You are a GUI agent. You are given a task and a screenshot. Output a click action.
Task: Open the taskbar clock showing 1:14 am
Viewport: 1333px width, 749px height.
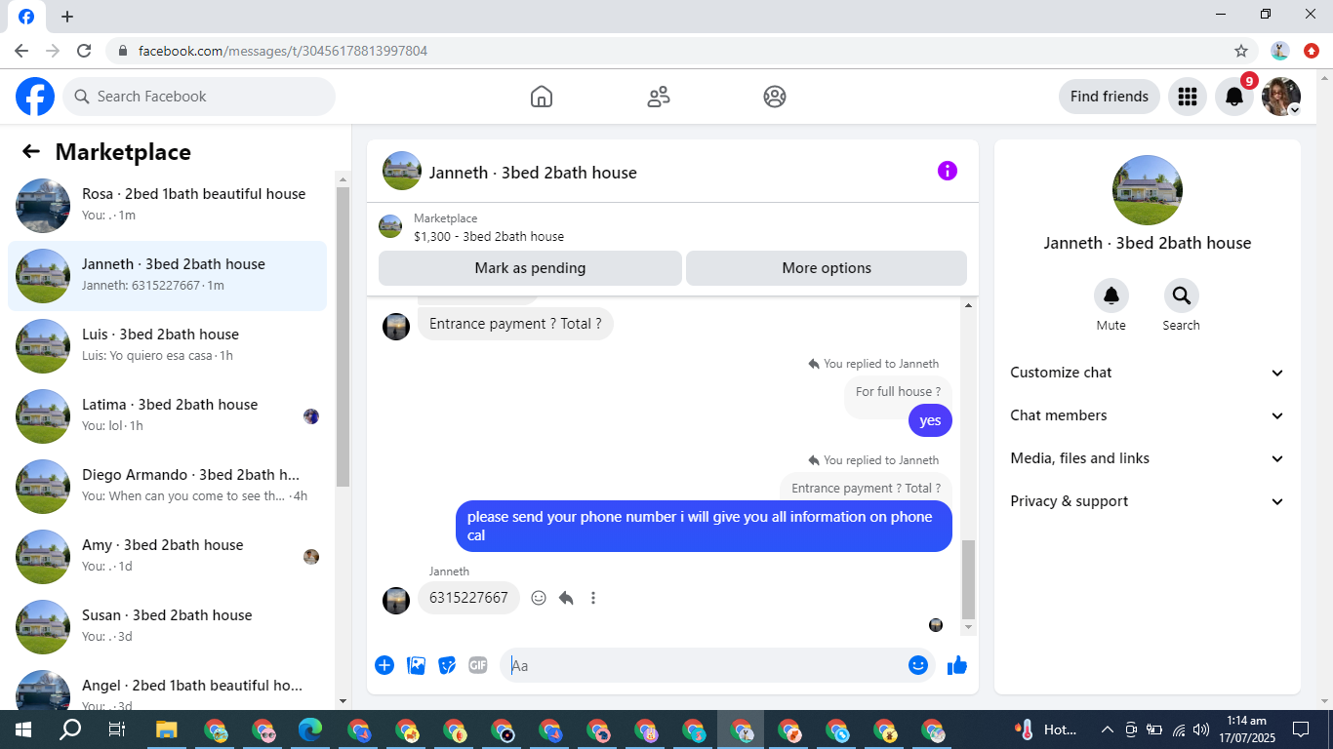(x=1246, y=729)
